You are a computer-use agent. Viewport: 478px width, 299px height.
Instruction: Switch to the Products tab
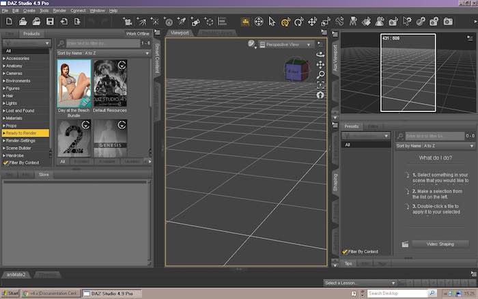(31, 33)
